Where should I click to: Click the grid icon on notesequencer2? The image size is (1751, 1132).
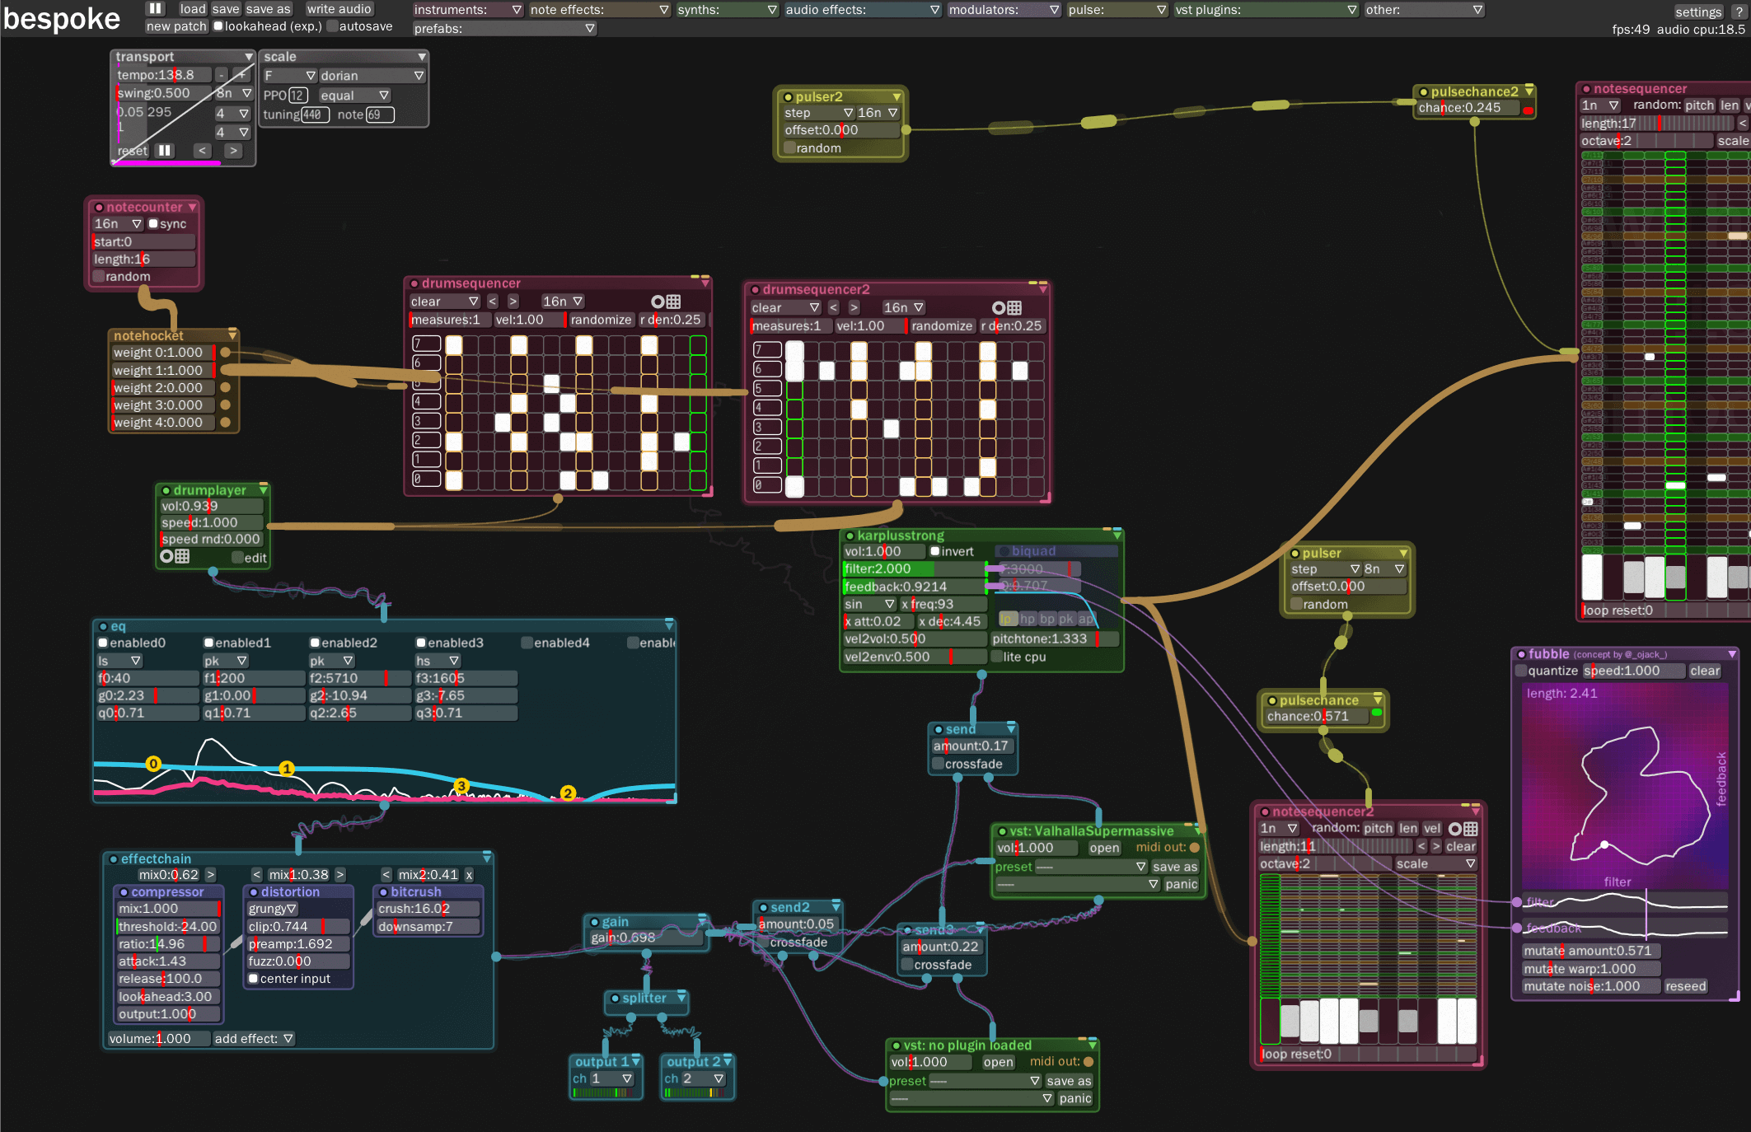pos(1471,828)
